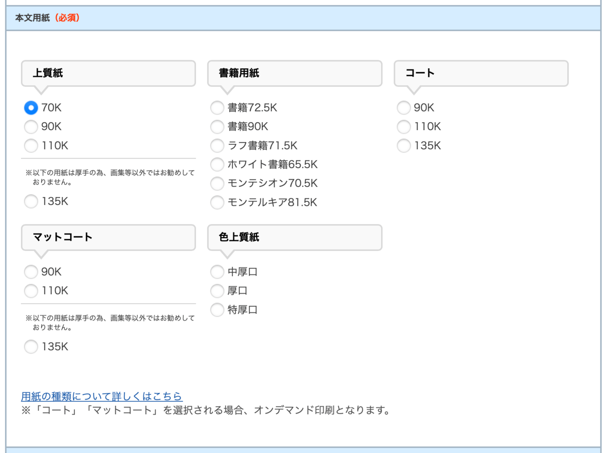Select 90K under 上質紙

[x=31, y=127]
